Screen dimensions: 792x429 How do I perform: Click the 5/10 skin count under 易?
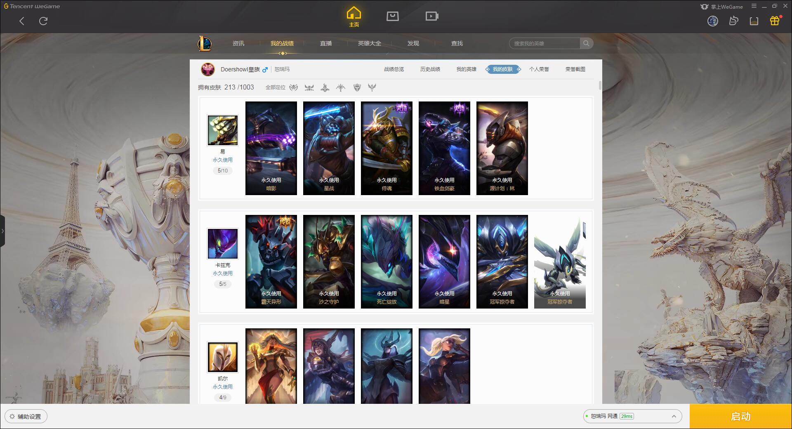point(223,170)
